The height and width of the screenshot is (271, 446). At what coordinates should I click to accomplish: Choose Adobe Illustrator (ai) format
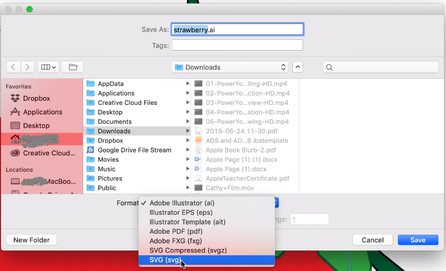(206, 203)
